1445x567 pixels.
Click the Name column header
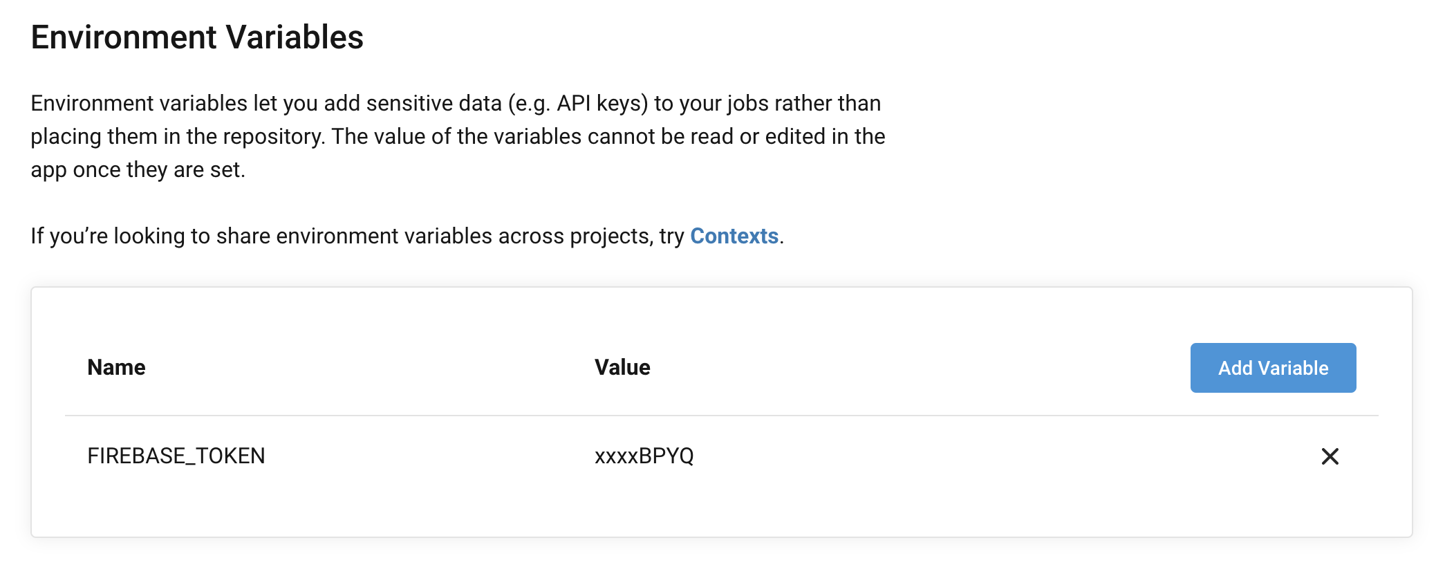tap(116, 368)
